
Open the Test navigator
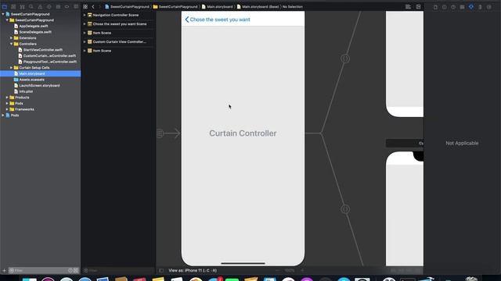coord(49,7)
